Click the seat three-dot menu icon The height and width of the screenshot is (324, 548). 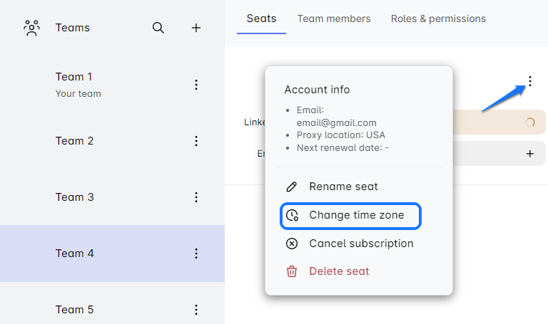pos(529,82)
